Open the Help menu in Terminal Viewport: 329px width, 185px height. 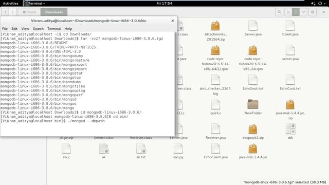(x=68, y=29)
